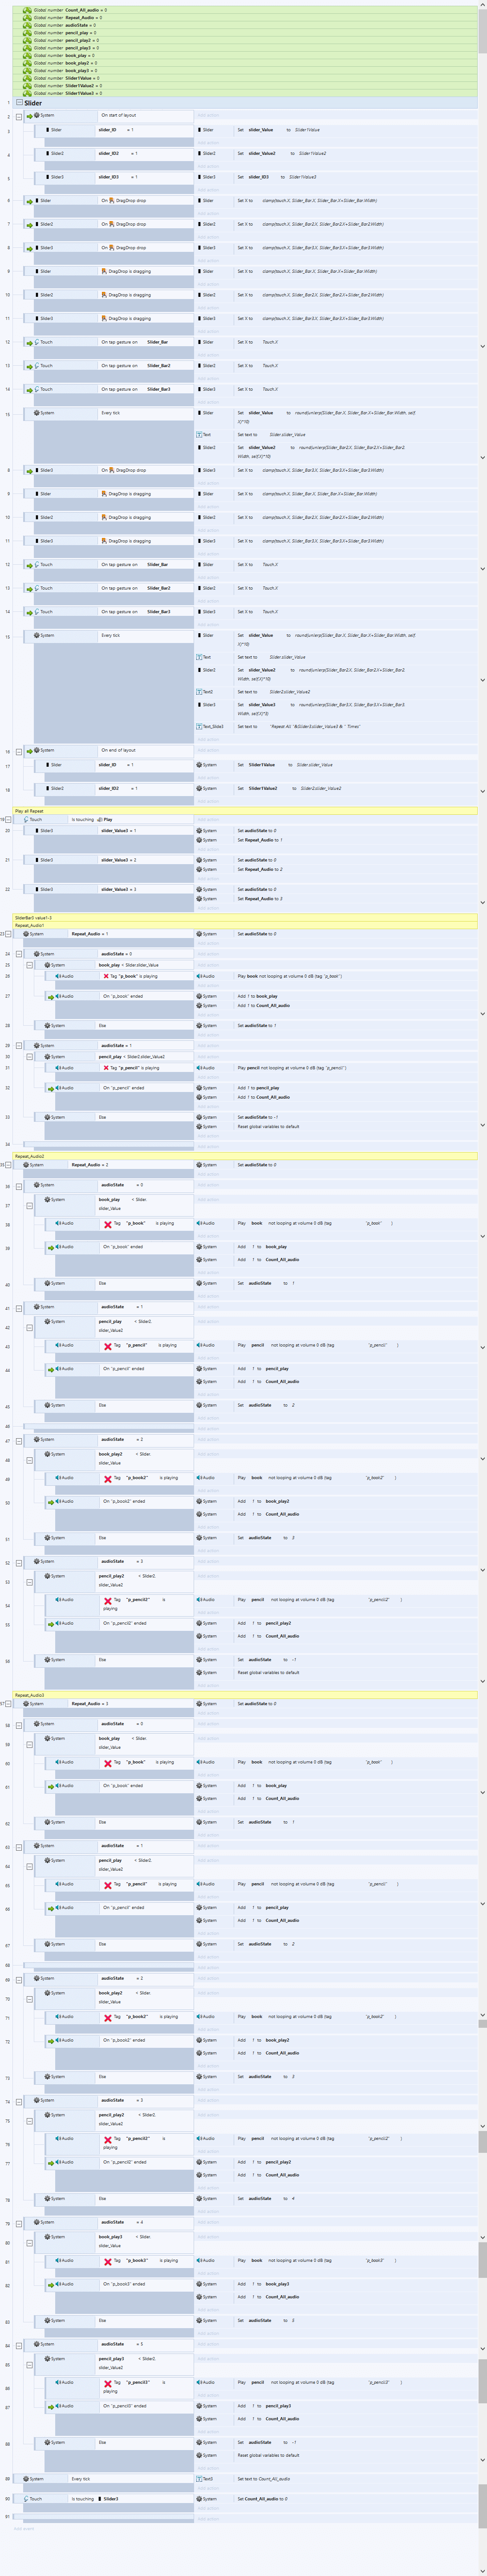Click System icon of 'Set Repeat_Audio to 1' action

[x=199, y=840]
